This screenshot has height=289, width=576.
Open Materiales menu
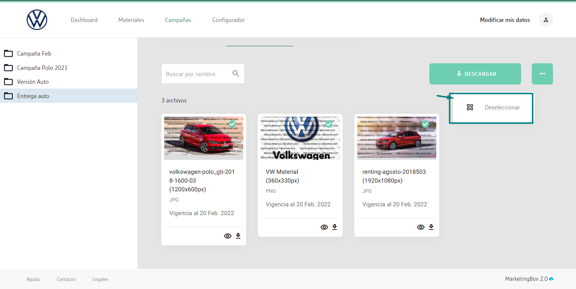click(131, 20)
